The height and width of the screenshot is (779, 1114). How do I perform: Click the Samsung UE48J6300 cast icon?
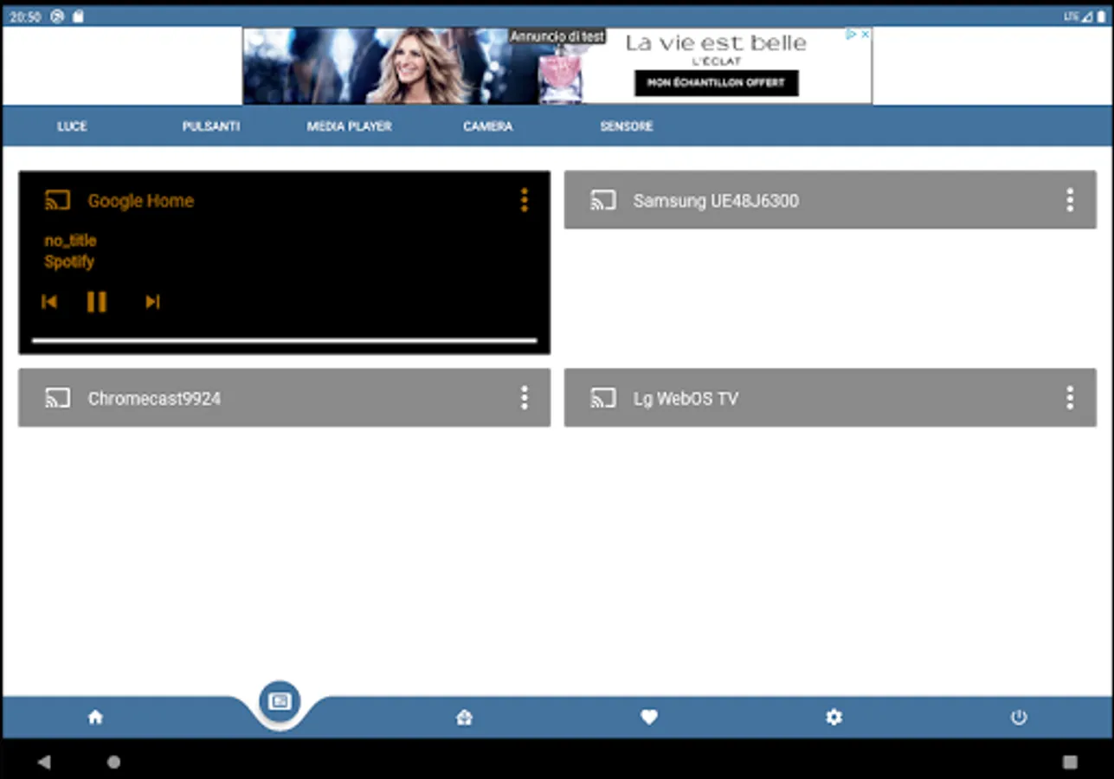603,201
